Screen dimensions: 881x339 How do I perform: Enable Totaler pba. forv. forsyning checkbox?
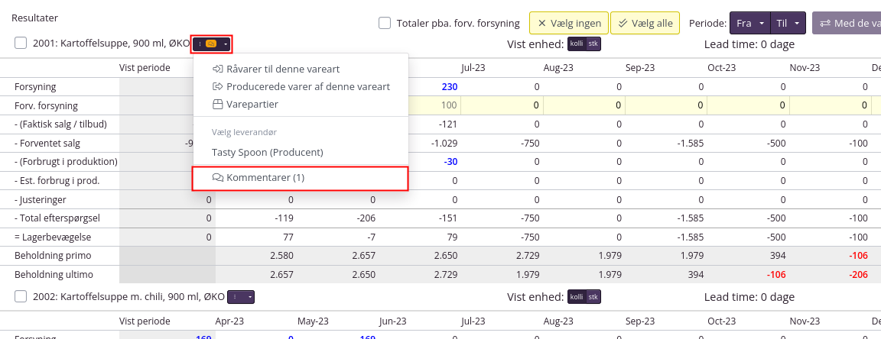coord(385,23)
